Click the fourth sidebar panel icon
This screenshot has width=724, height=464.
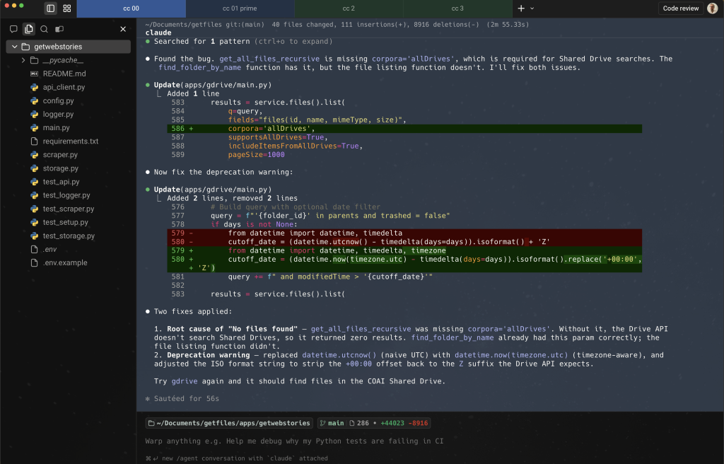pyautogui.click(x=59, y=29)
